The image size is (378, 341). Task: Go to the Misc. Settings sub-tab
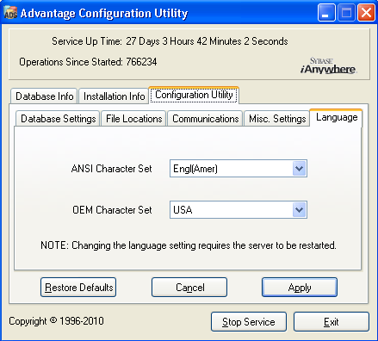pyautogui.click(x=277, y=119)
